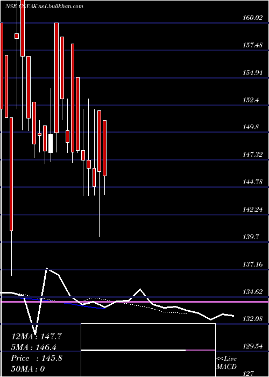Click the 129.54 price axis label
269x377 pixels.
252,346
